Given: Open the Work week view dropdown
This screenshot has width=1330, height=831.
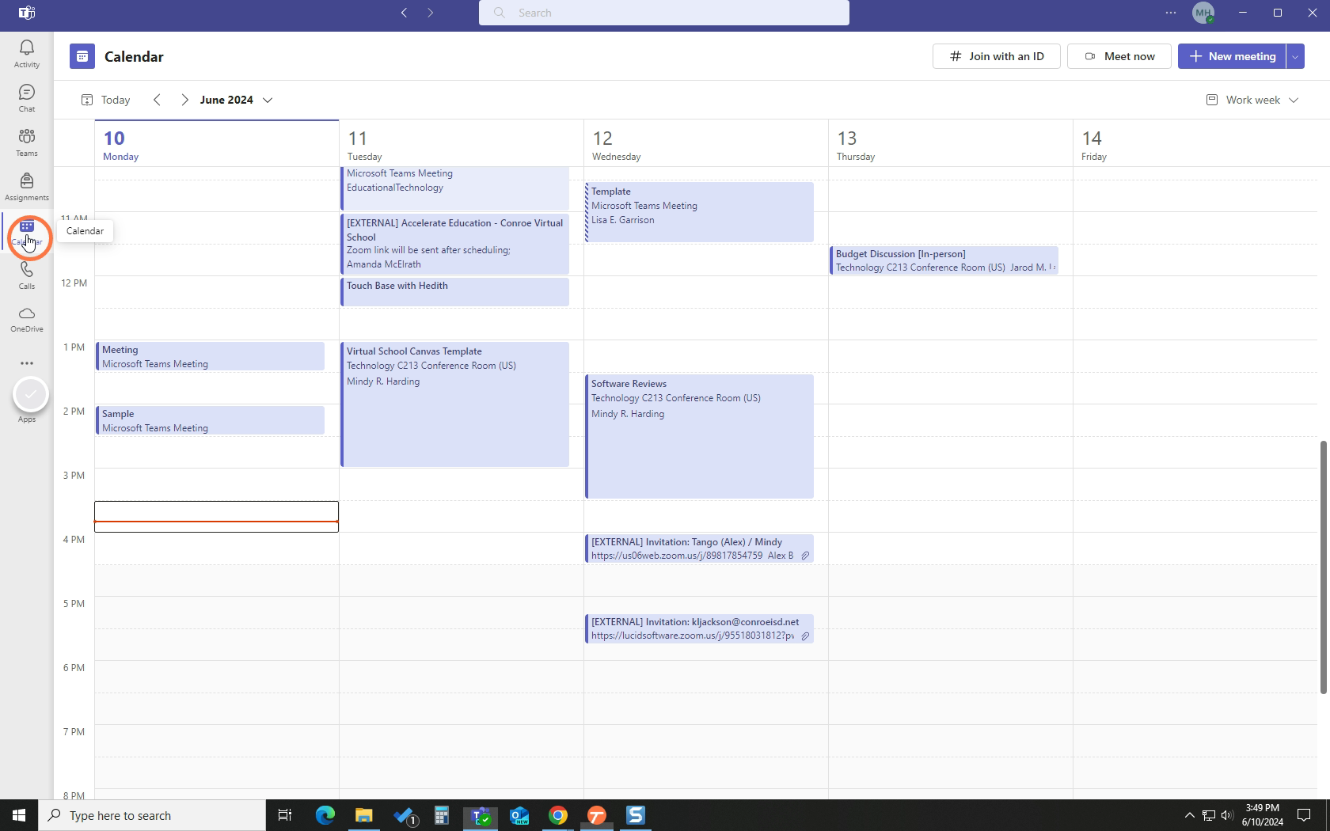Looking at the screenshot, I should (1252, 100).
